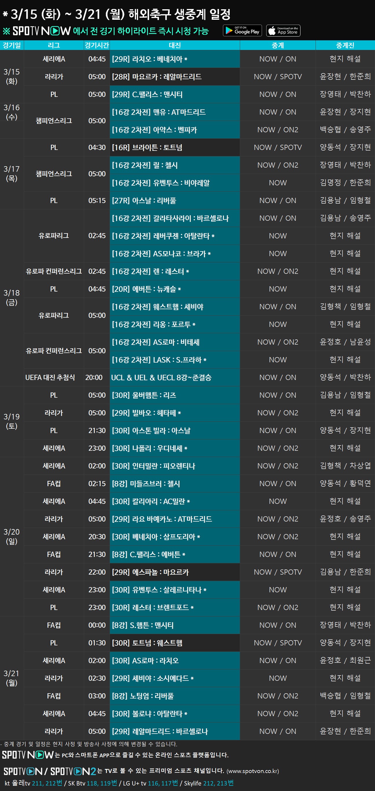Screen dimensions: 375x791
Task: Select the 웨스트햄 : 세비야 match
Action: pyautogui.click(x=175, y=307)
